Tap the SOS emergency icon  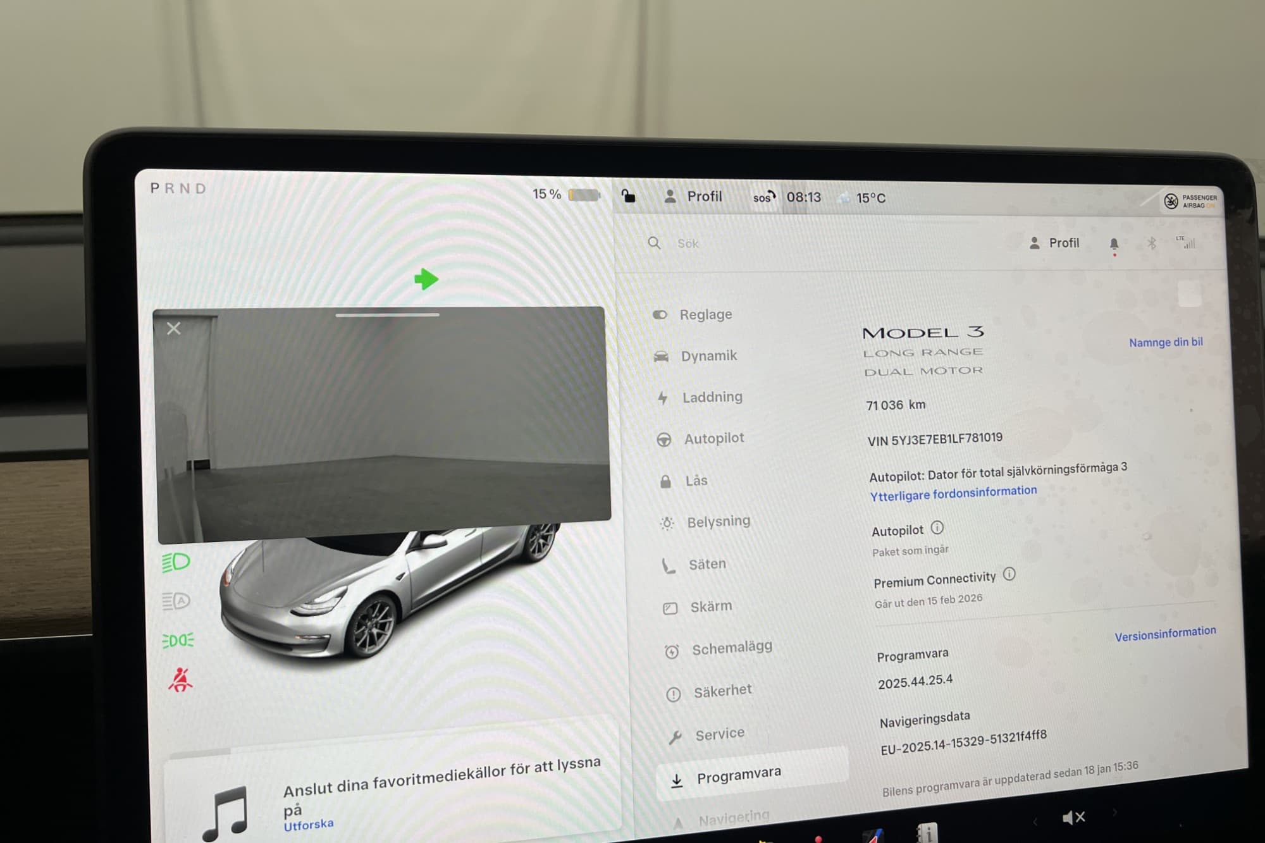click(x=763, y=197)
